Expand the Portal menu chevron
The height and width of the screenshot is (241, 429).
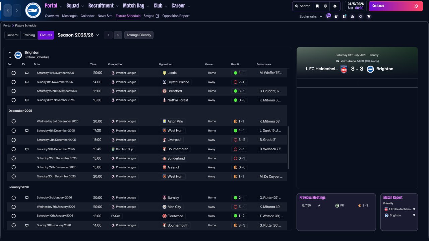point(61,6)
